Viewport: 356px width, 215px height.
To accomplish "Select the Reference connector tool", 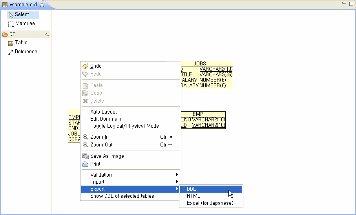I will 26,52.
